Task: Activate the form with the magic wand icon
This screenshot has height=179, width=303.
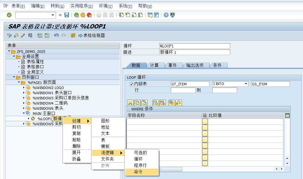Action: point(23,35)
